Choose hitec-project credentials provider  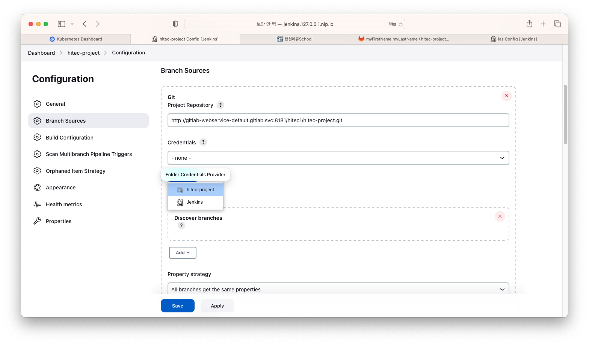click(x=195, y=190)
